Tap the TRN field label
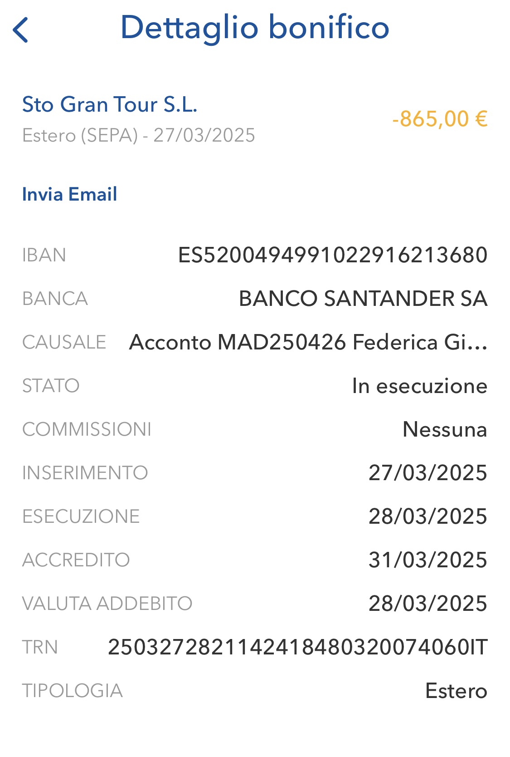This screenshot has width=510, height=757. [40, 647]
